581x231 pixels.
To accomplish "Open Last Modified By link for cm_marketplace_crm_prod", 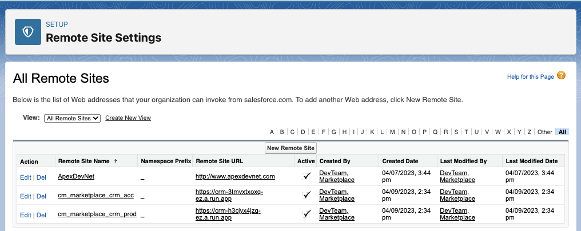I will (x=457, y=214).
